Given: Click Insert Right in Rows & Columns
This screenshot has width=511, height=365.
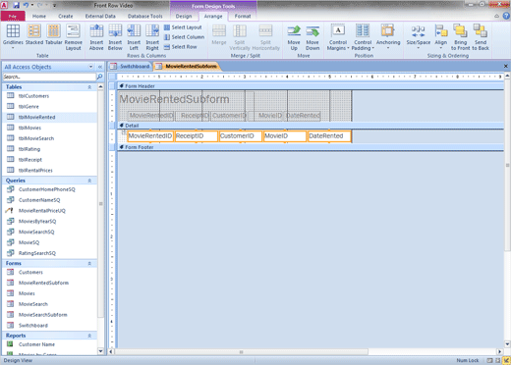Looking at the screenshot, I should [x=152, y=37].
